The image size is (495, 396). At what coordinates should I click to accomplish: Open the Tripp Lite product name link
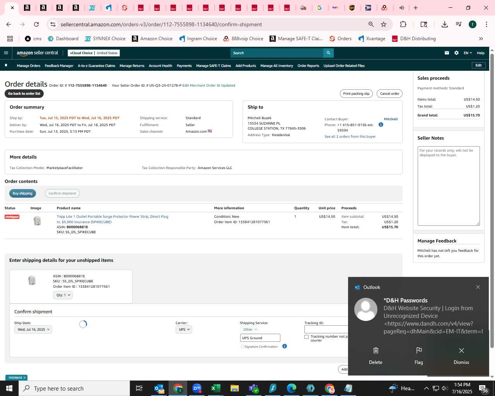tap(112, 219)
